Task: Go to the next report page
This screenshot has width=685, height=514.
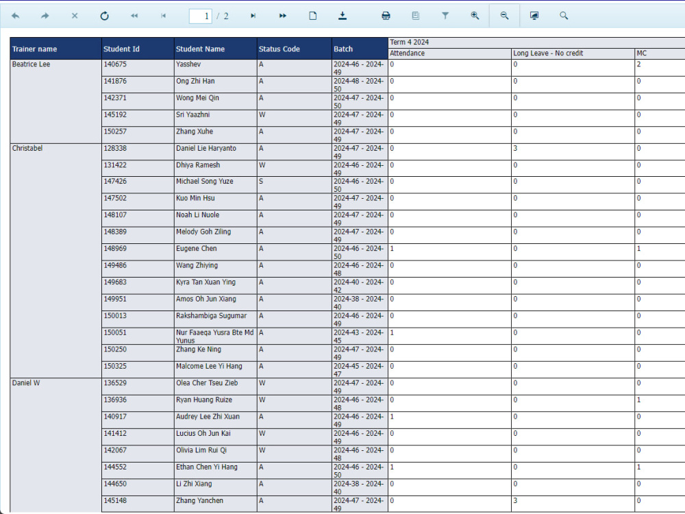Action: coord(253,16)
